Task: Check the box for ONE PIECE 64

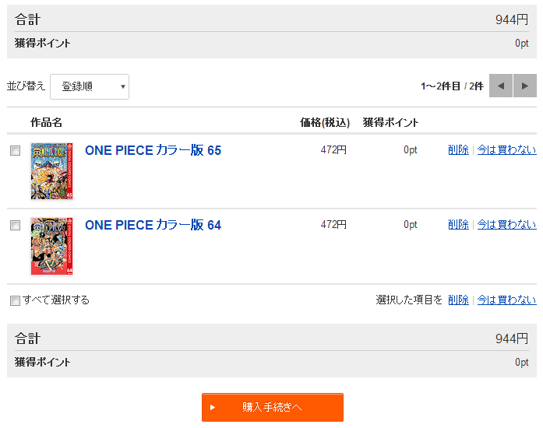Action: point(16,225)
